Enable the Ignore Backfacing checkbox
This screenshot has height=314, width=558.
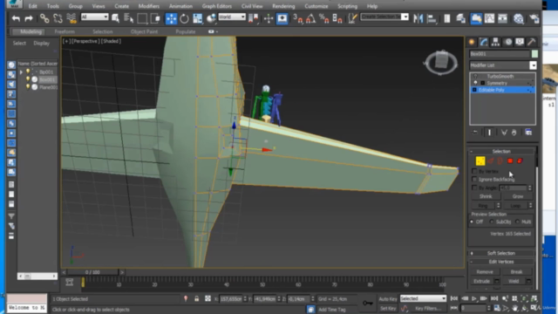click(474, 180)
